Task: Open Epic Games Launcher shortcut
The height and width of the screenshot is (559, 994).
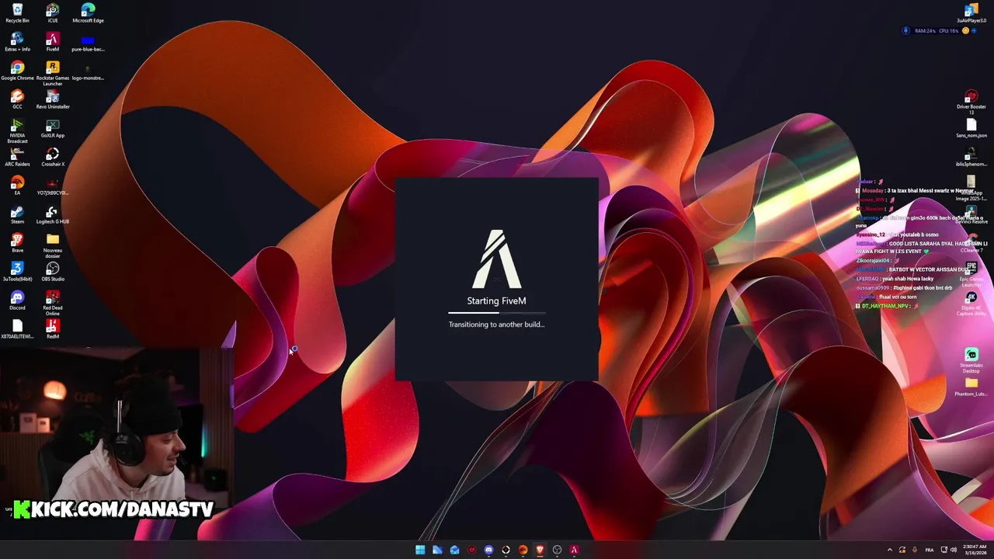Action: click(971, 274)
